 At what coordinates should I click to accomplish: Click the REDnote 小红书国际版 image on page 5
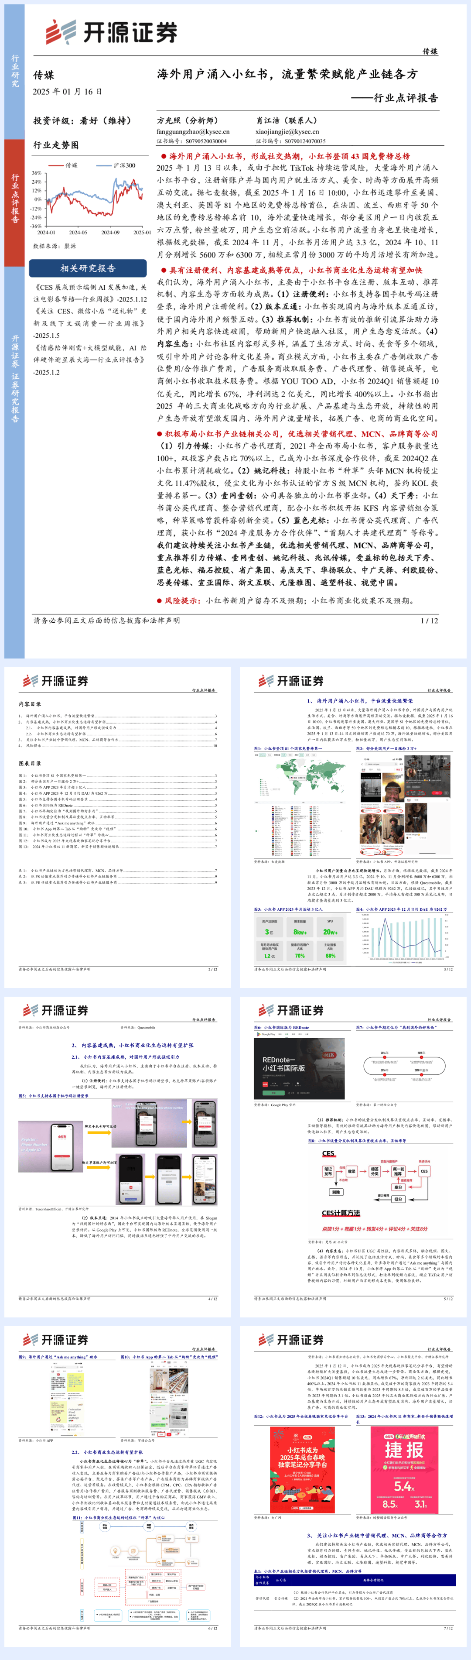point(300,1068)
